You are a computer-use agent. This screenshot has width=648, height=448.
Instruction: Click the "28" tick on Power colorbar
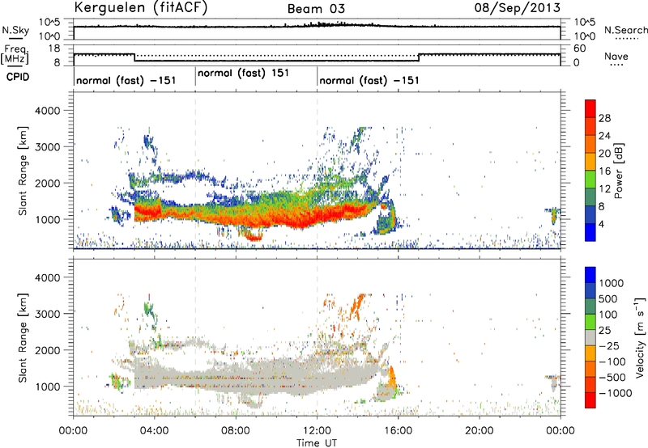[604, 118]
